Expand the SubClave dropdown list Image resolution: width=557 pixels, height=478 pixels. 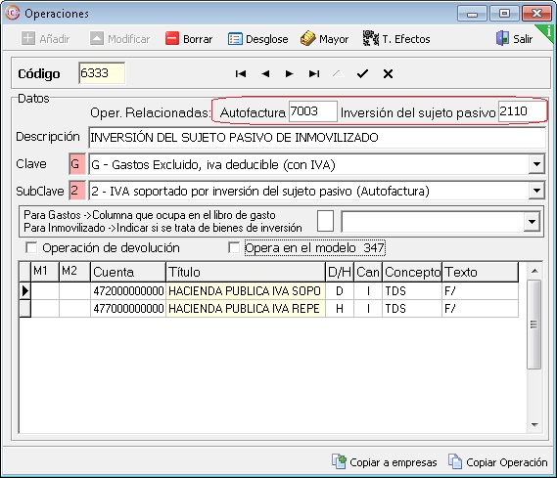coord(536,192)
